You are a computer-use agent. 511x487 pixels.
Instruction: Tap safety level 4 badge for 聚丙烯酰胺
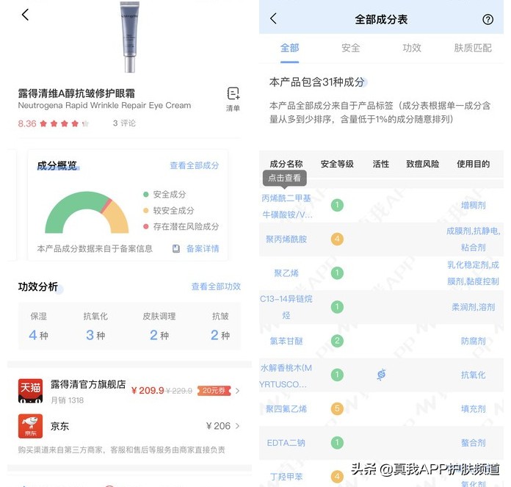tap(337, 239)
